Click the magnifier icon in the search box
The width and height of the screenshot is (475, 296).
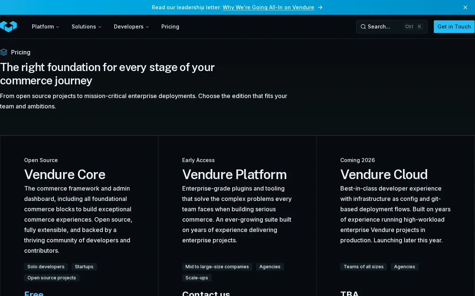point(363,27)
